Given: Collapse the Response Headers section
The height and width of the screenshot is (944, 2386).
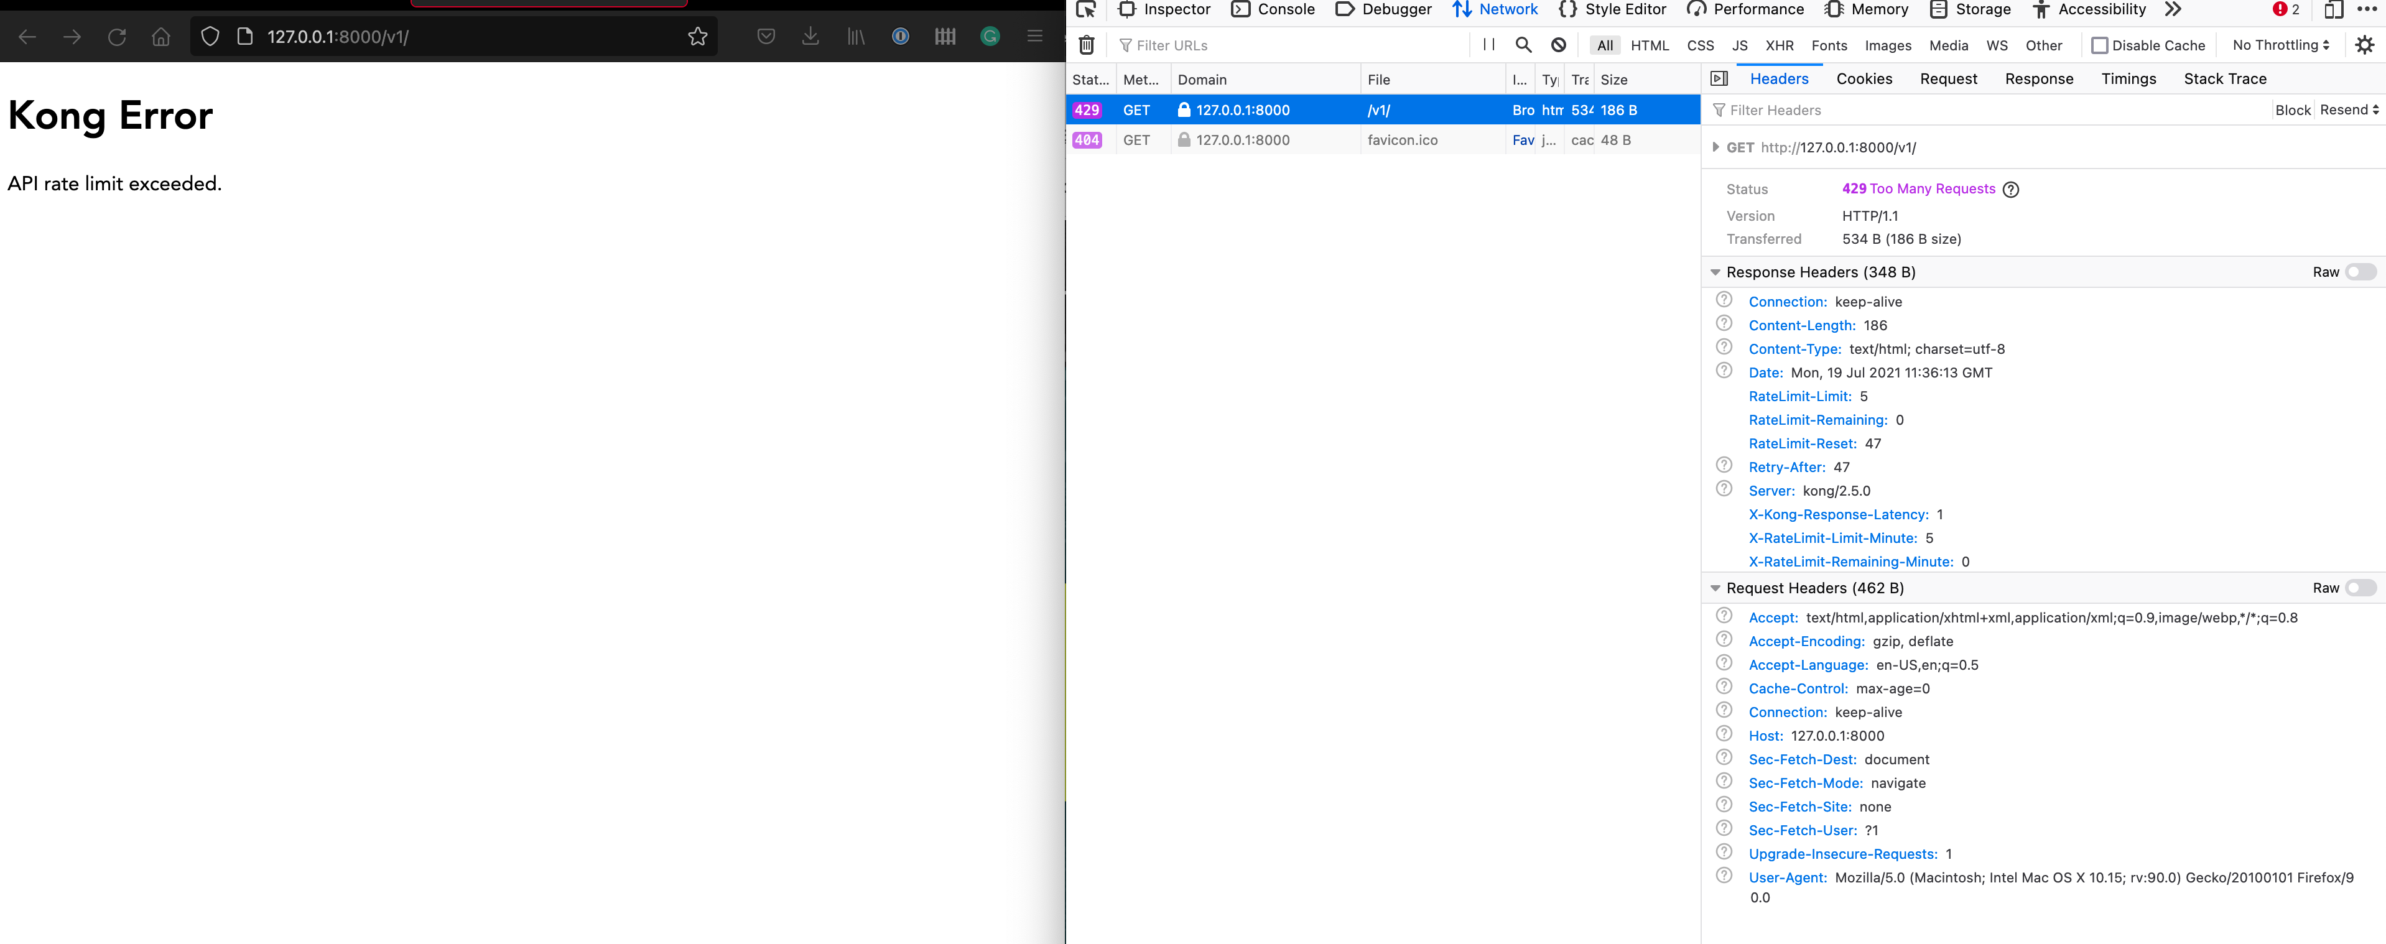Looking at the screenshot, I should coord(1715,271).
